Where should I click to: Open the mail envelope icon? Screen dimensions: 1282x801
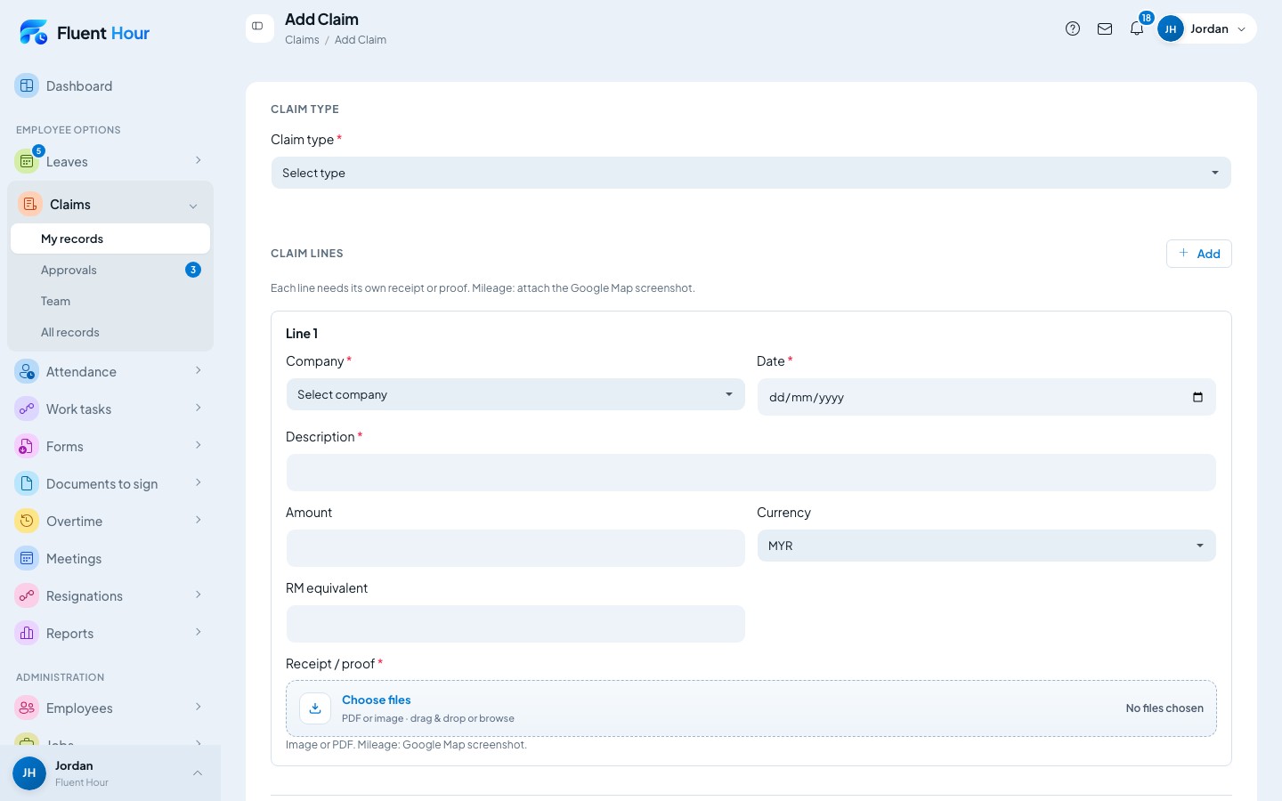(1105, 28)
